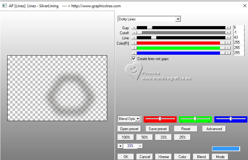Image resolution: width=248 pixels, height=160 pixels.
Task: Click left arrow of Cutoff slider
Action: (x=134, y=33)
